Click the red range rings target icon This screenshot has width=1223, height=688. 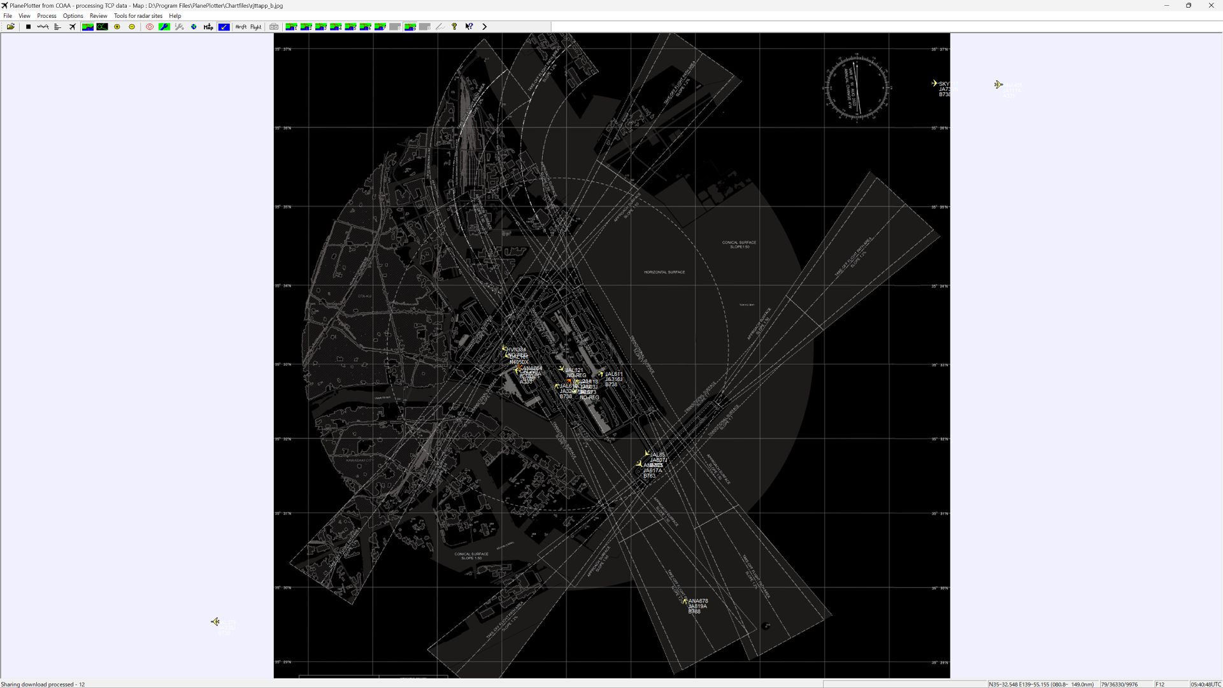point(150,27)
